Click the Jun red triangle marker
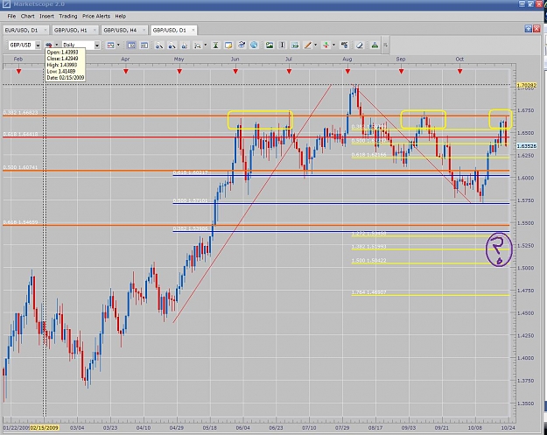547x435 pixels. (235, 71)
